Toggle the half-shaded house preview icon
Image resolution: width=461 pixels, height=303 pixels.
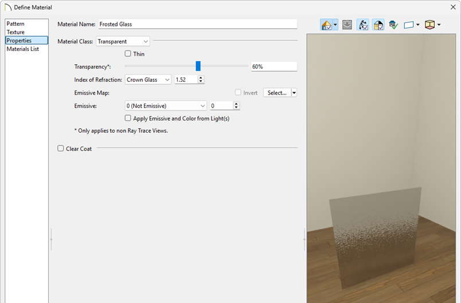[378, 25]
